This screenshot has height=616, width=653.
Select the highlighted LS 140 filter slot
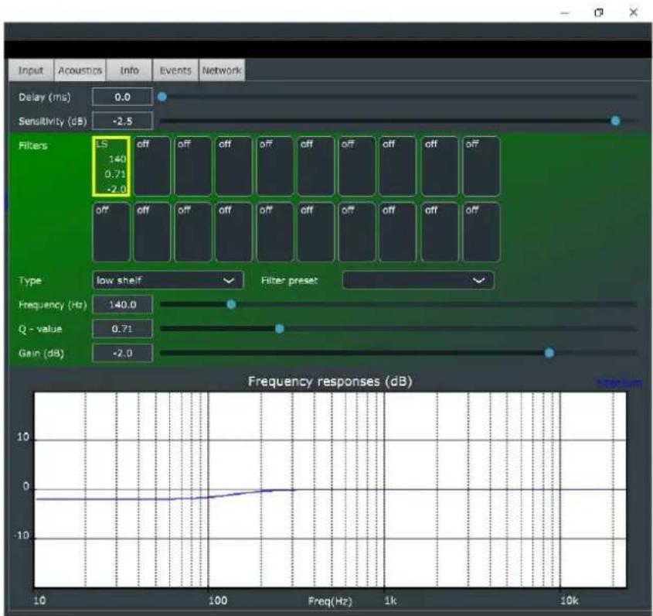(x=111, y=166)
